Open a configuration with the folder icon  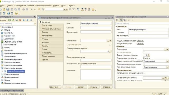(4, 9)
